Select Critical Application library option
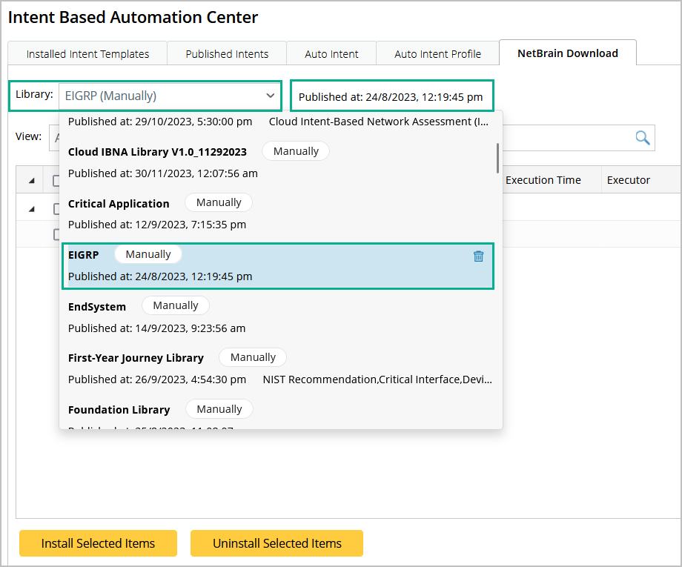Screen dimensions: 682x567 [x=119, y=203]
